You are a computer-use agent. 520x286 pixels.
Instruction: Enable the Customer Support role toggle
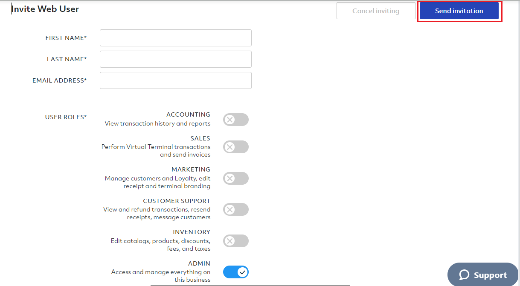[235, 209]
